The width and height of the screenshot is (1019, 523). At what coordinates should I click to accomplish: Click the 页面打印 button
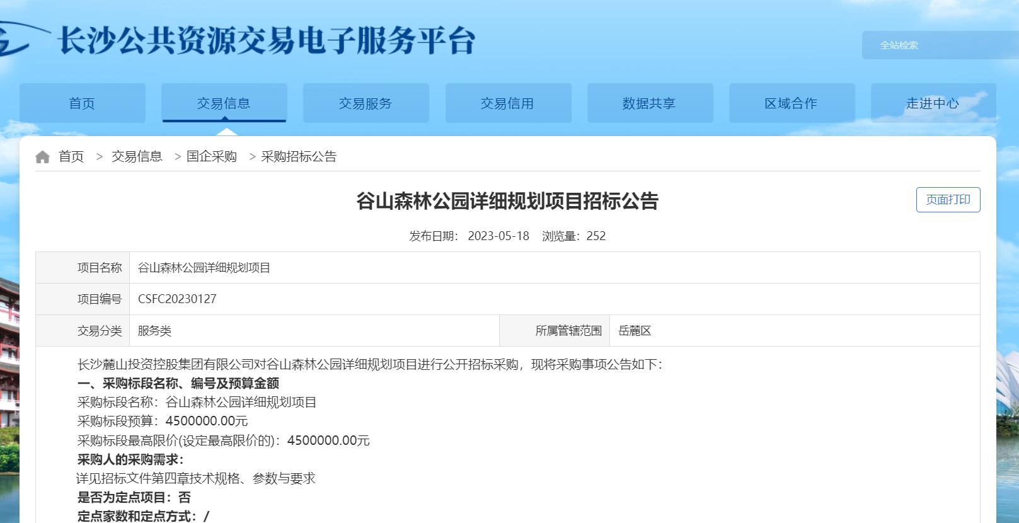pyautogui.click(x=948, y=200)
